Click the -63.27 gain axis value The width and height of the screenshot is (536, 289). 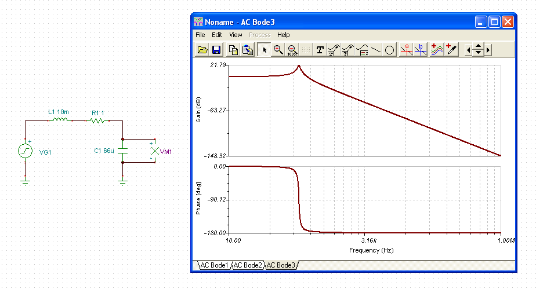[217, 110]
